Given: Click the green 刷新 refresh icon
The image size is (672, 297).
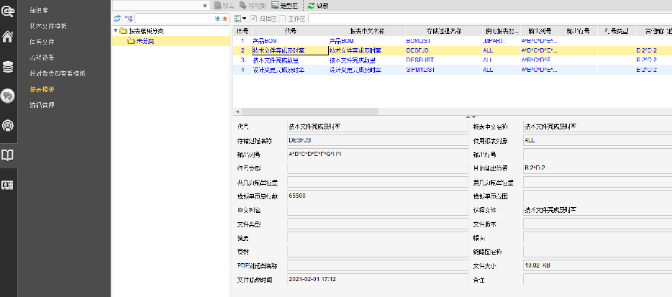Looking at the screenshot, I should [311, 5].
